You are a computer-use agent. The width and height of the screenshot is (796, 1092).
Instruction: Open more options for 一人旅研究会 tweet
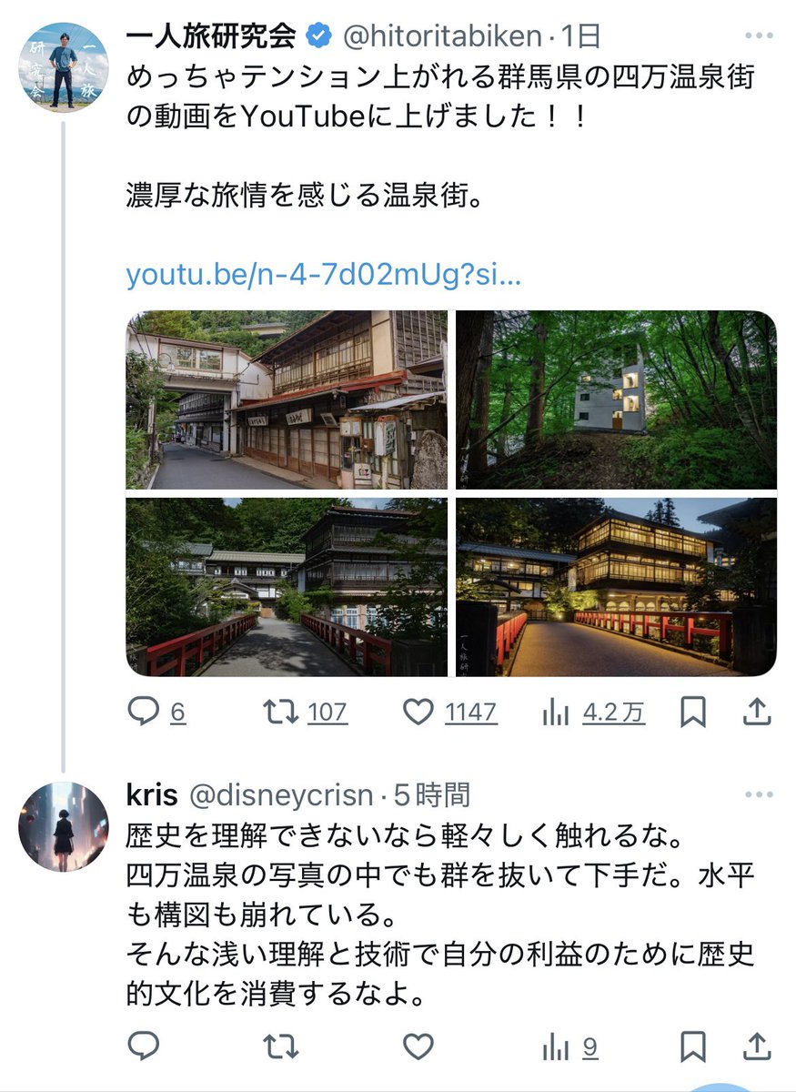(758, 36)
